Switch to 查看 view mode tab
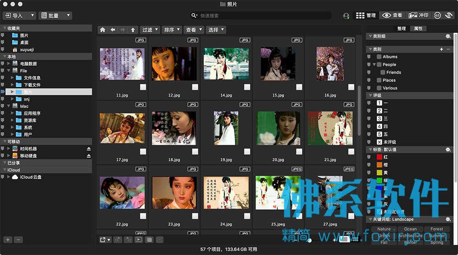The image size is (458, 255). (393, 16)
